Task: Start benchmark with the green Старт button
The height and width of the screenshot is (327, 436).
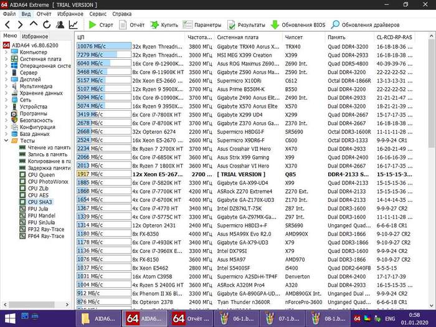Action: [101, 25]
